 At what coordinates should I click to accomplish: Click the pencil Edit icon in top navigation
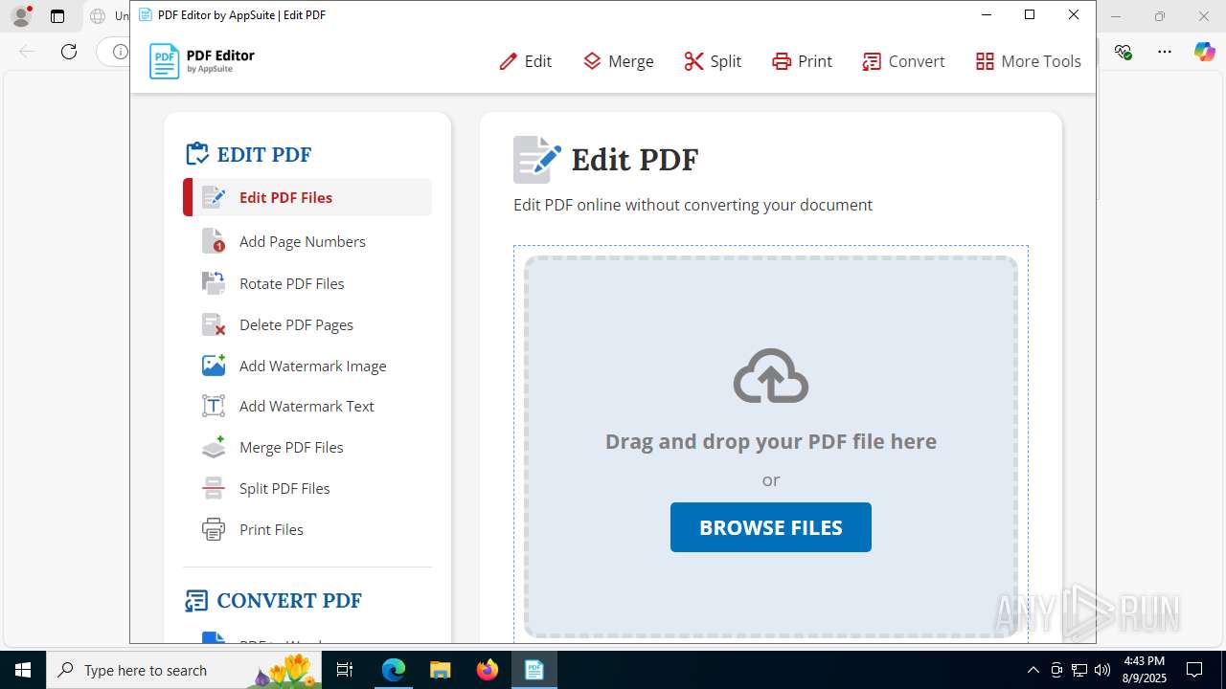coord(508,61)
